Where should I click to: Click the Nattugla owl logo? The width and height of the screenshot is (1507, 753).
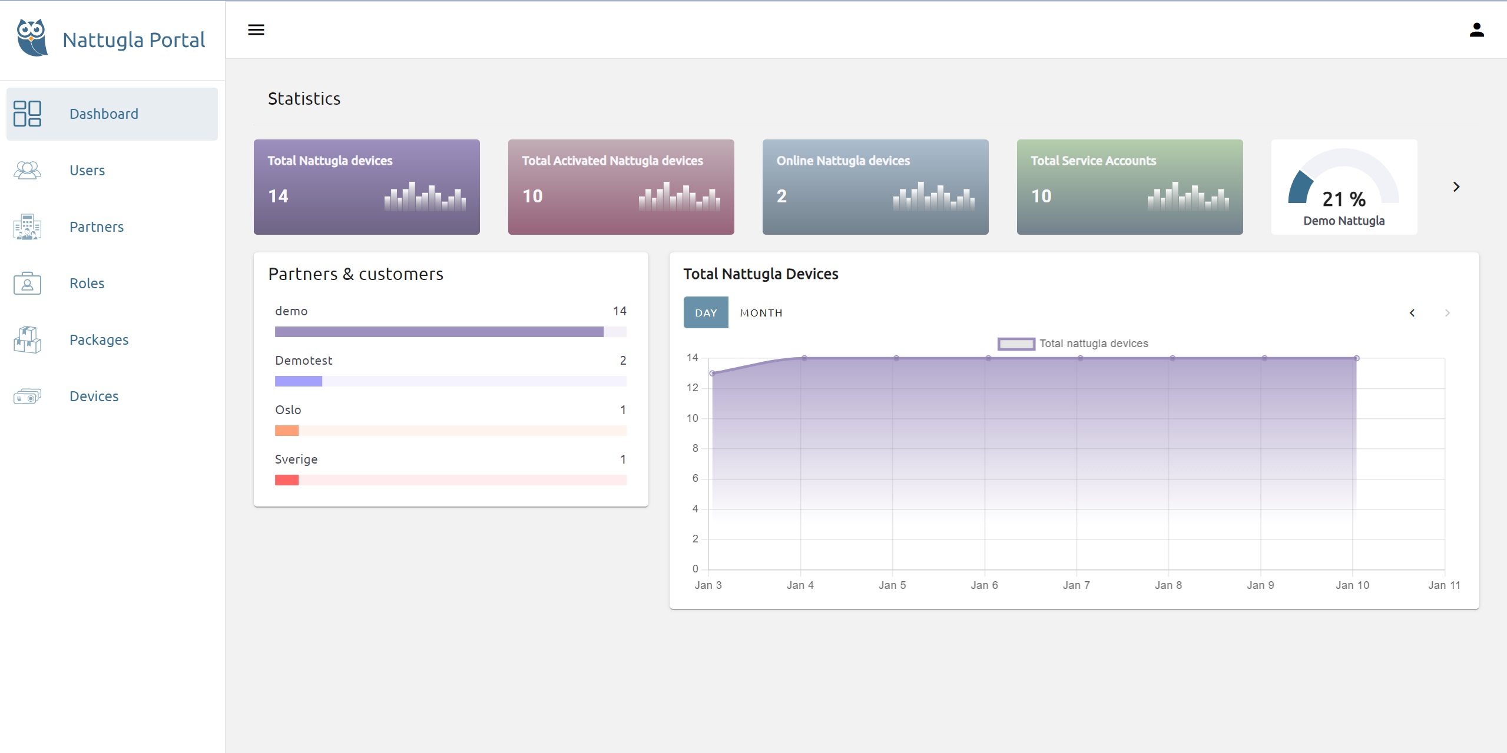32,38
